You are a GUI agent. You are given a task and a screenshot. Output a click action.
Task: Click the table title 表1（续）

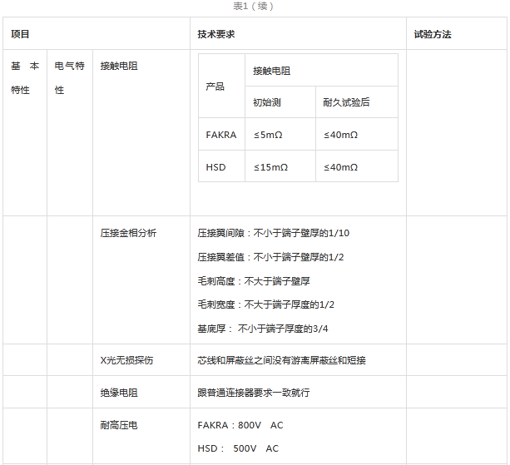tap(253, 6)
